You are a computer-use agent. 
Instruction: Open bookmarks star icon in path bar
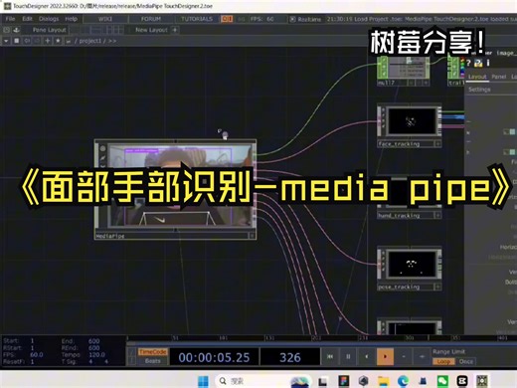pos(58,41)
